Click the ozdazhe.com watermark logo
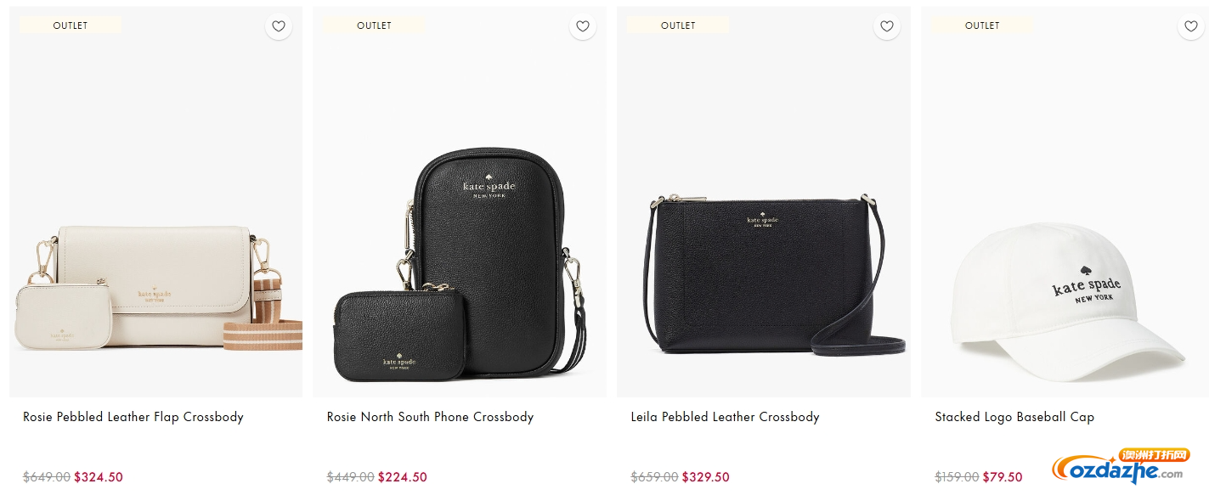Image resolution: width=1209 pixels, height=495 pixels. 1118,466
